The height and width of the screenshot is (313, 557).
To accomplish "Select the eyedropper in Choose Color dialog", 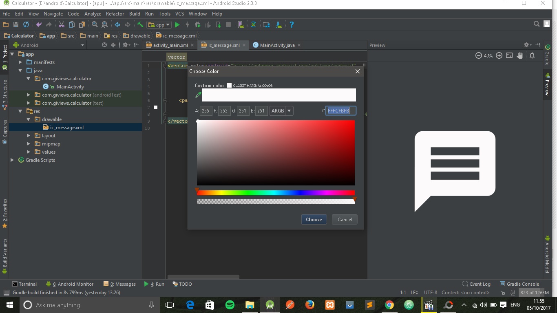I will point(199,95).
